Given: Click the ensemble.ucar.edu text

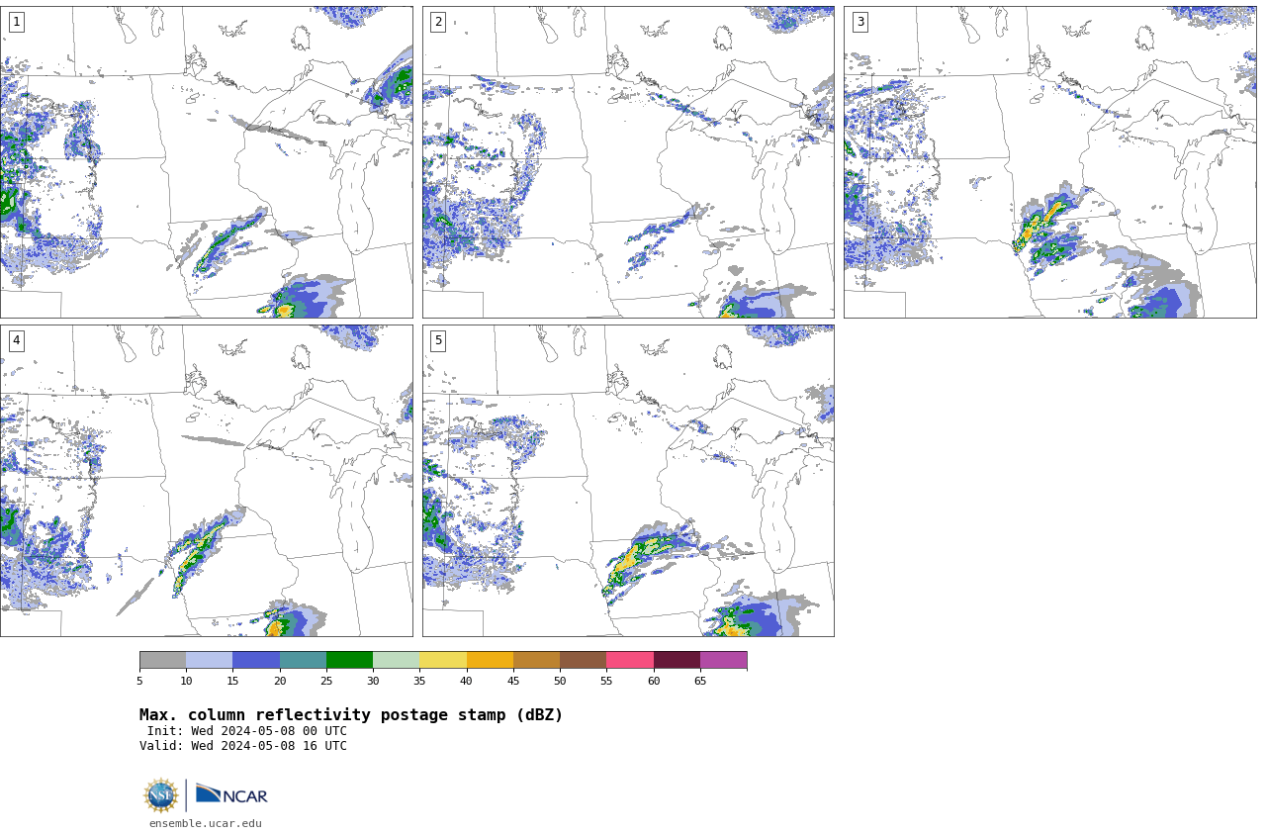Looking at the screenshot, I should [x=206, y=823].
